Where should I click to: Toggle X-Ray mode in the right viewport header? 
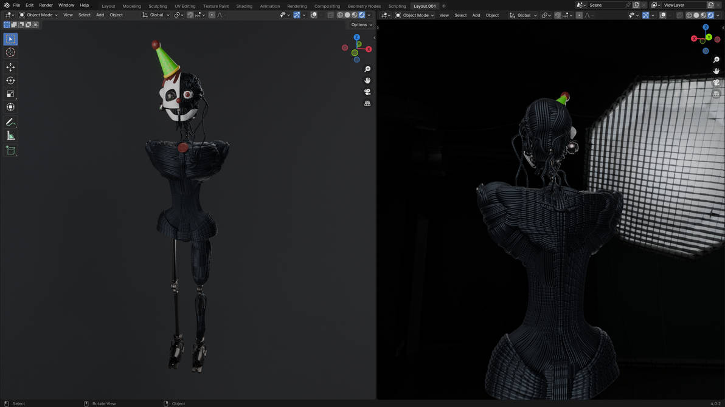(x=679, y=15)
